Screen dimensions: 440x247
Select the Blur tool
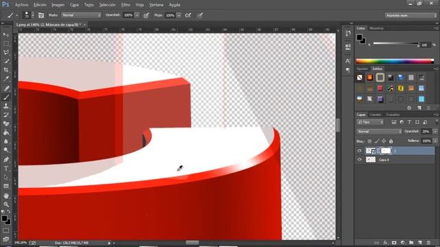pyautogui.click(x=6, y=141)
